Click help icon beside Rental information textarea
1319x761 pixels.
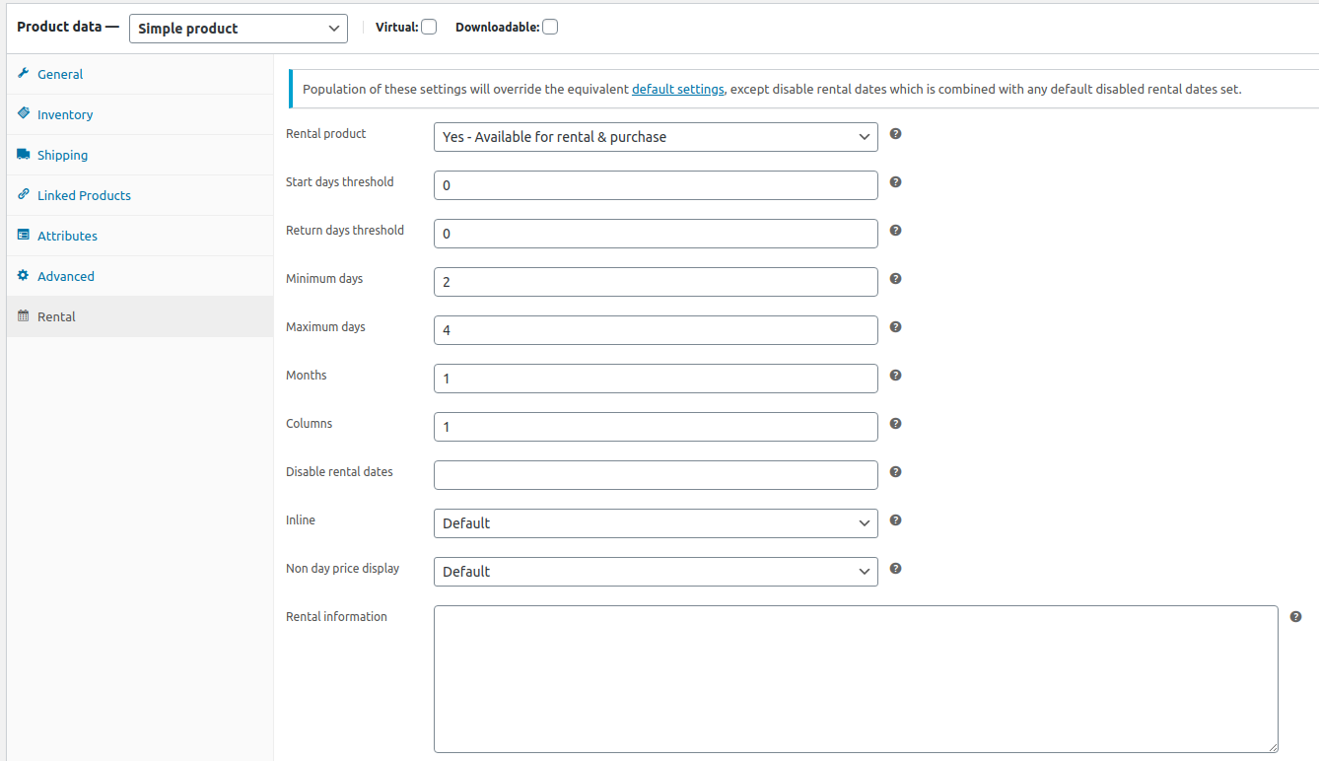click(1295, 617)
